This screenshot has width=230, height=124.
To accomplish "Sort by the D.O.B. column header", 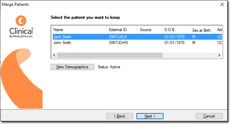I will (176, 30).
